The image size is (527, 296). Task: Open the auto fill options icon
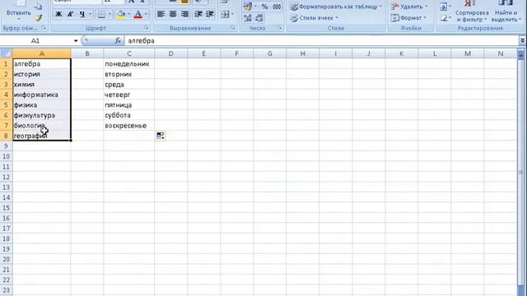click(x=161, y=136)
